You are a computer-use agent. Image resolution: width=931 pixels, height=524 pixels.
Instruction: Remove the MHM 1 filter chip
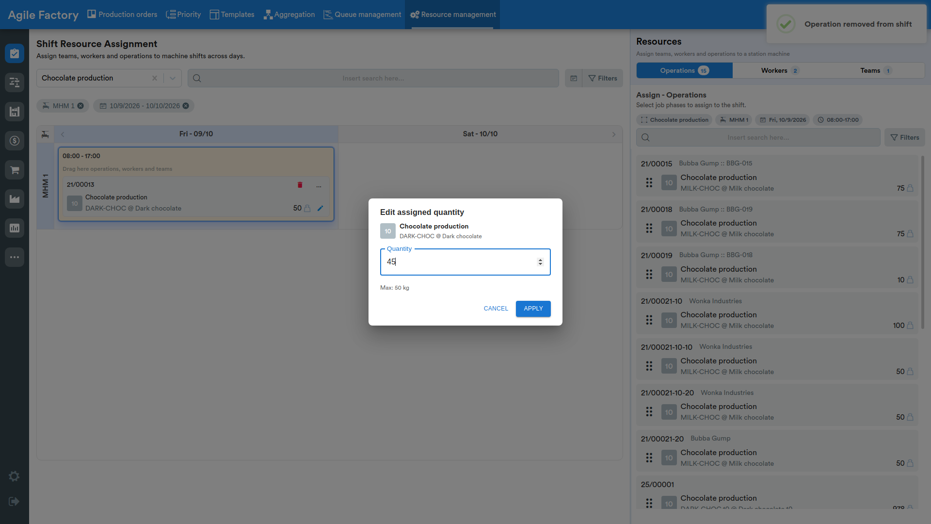[80, 106]
